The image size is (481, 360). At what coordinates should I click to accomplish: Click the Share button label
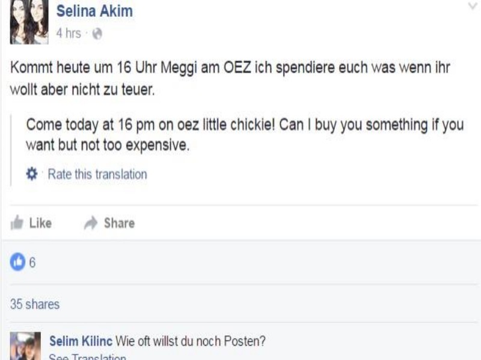tap(119, 223)
